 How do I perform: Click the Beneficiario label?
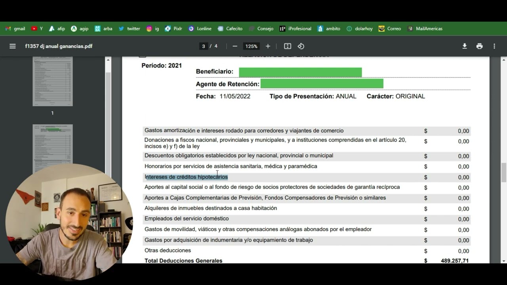[x=215, y=72]
